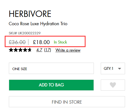Click the HERBIVORE brand name
The width and height of the screenshot is (138, 110).
click(30, 14)
